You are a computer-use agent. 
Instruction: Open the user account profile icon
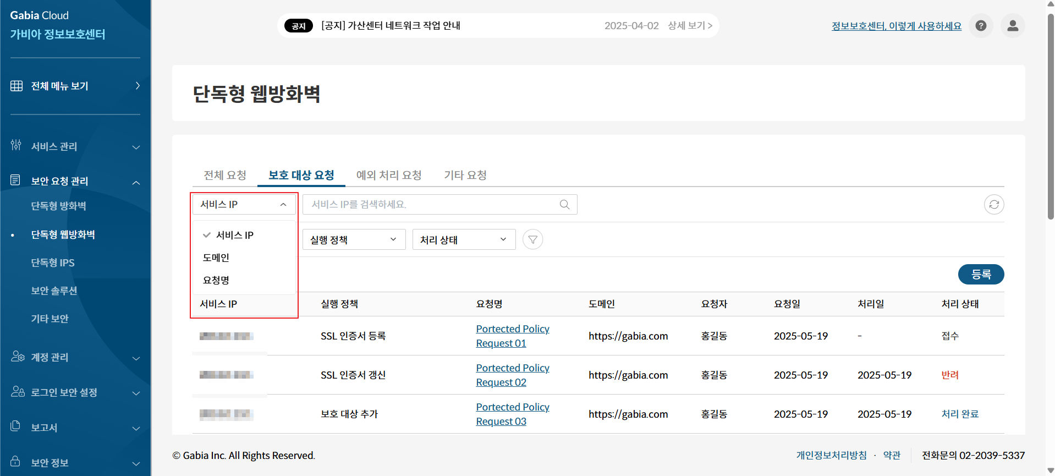click(x=1013, y=26)
